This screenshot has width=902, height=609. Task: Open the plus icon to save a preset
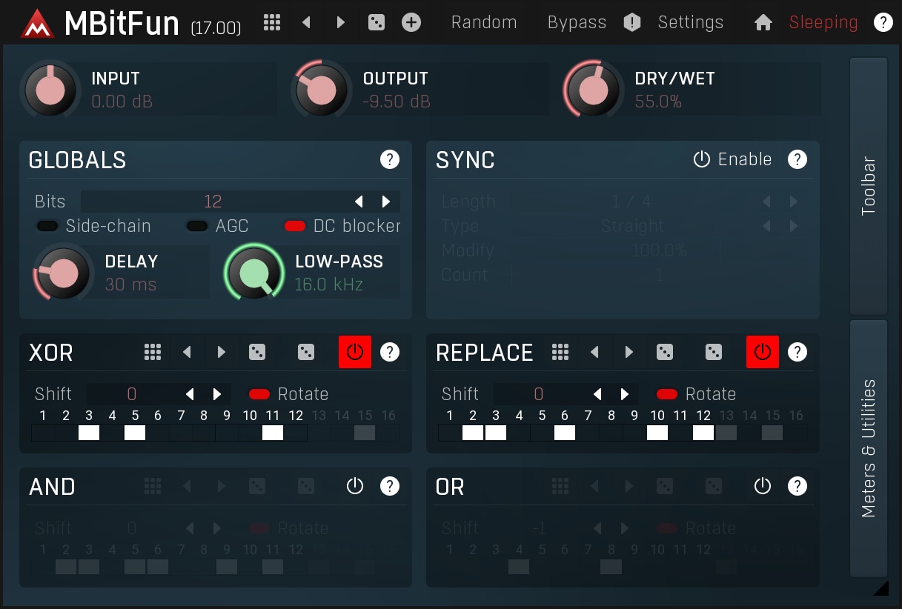(411, 22)
